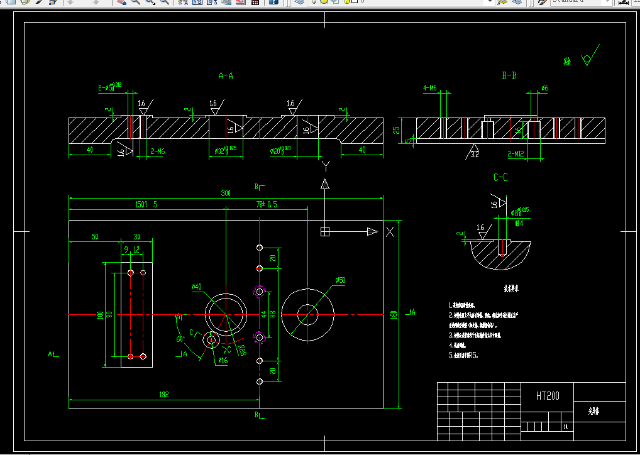Click the Pan realtime toolbar icon
The image size is (640, 455).
coord(121,2)
